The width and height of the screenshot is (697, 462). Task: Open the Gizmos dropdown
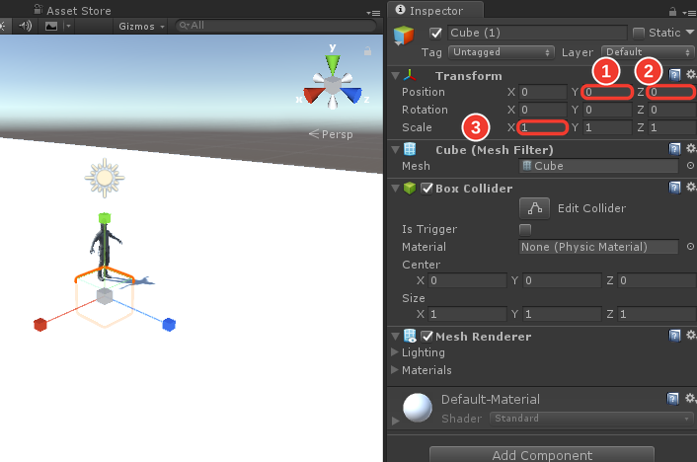(141, 27)
